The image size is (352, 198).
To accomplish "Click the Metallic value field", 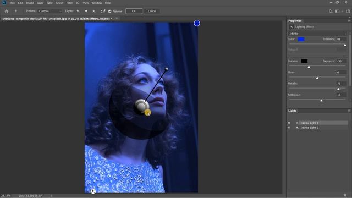I will [x=341, y=84].
